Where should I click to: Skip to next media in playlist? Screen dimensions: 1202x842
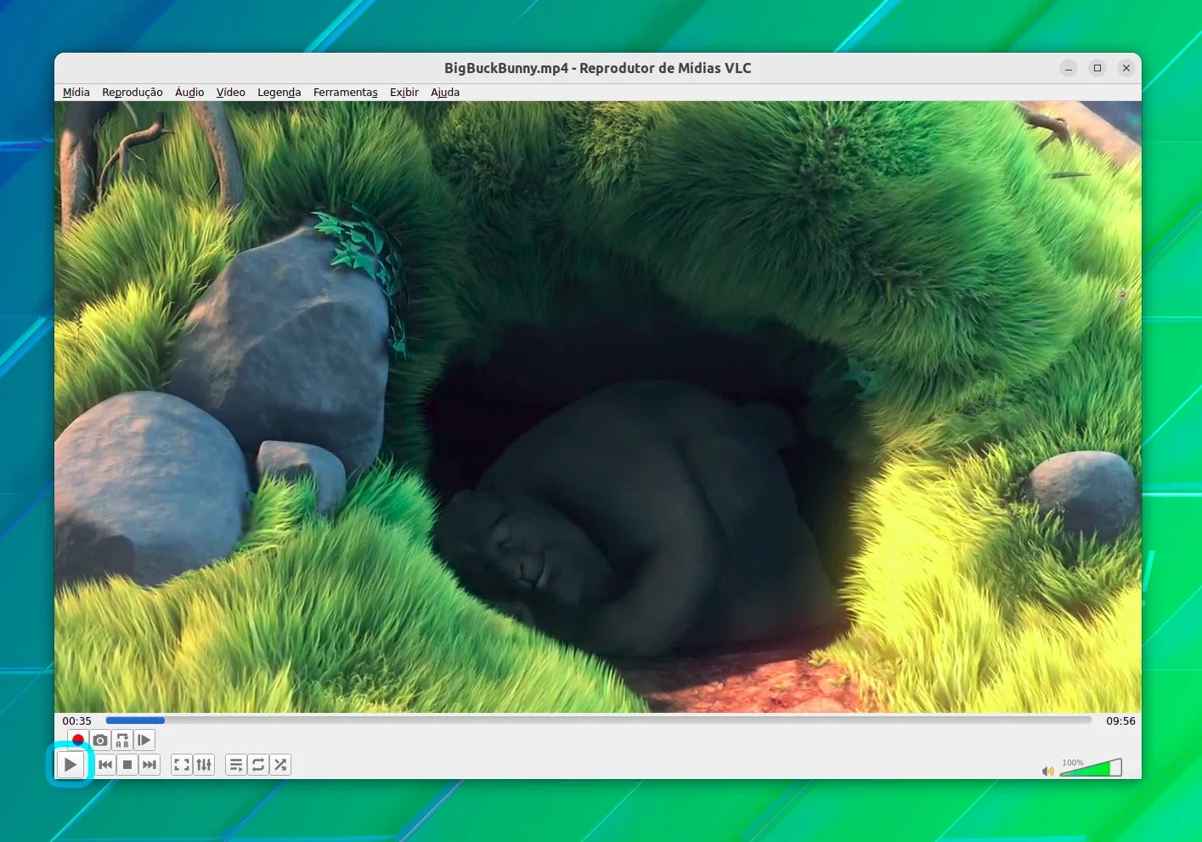(150, 765)
